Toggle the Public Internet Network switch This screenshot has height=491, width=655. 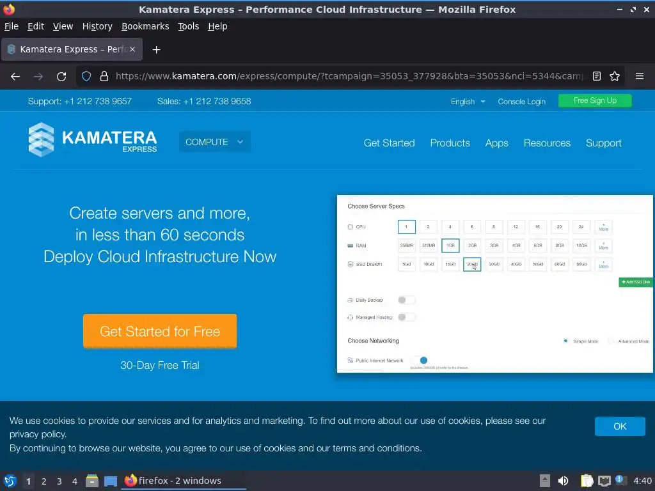click(420, 361)
